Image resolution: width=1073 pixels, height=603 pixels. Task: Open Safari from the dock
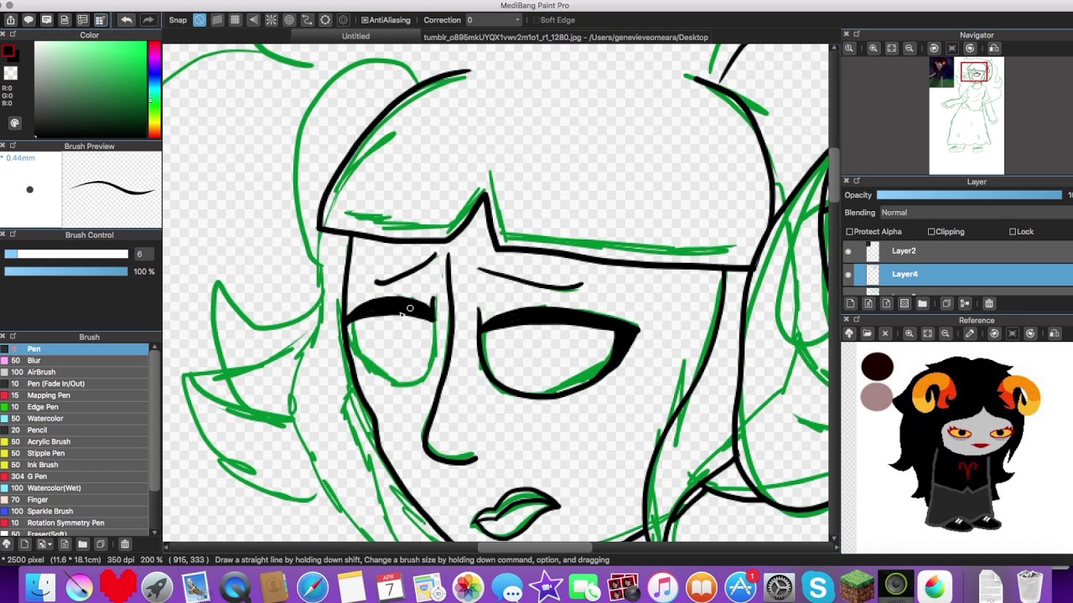pyautogui.click(x=313, y=586)
